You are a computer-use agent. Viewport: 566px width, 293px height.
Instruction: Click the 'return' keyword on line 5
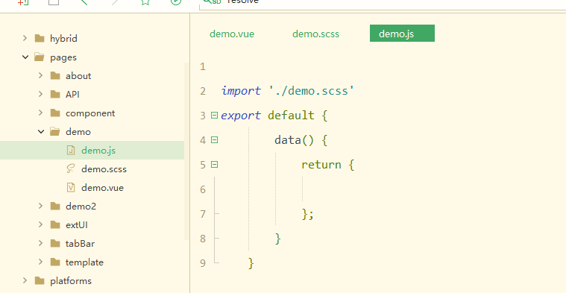321,165
